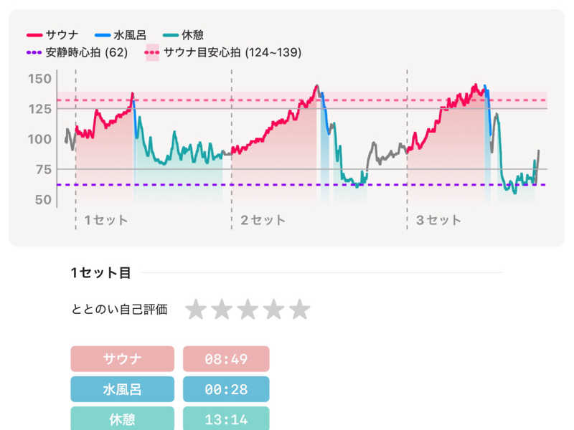Image resolution: width=574 pixels, height=430 pixels.
Task: Select the 3セット marker on chart
Action: [x=438, y=220]
